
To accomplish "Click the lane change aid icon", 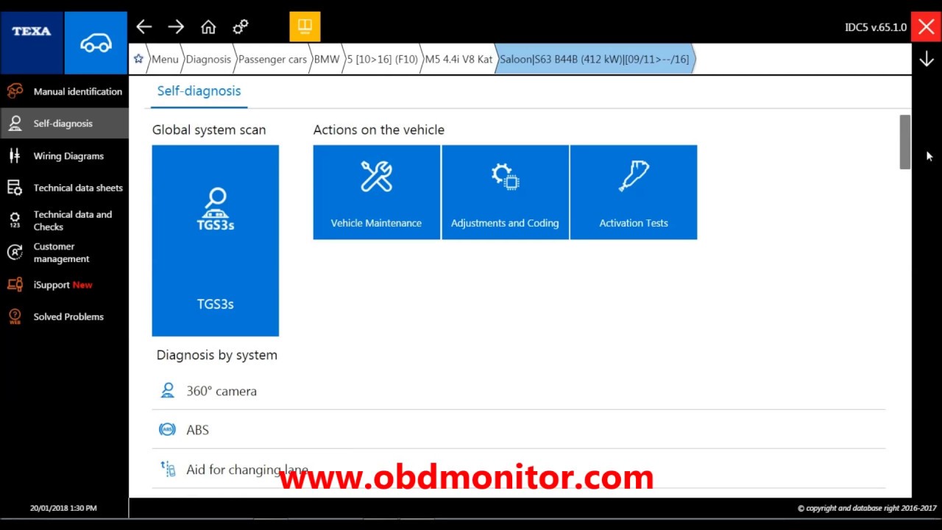I will coord(168,469).
